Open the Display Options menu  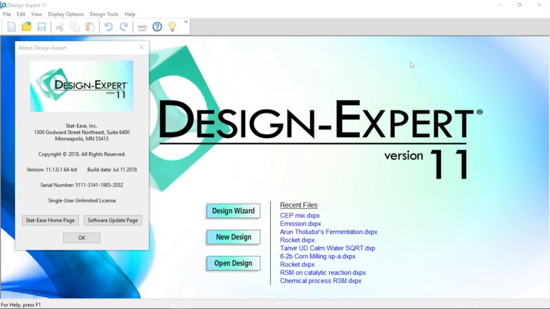tap(66, 14)
